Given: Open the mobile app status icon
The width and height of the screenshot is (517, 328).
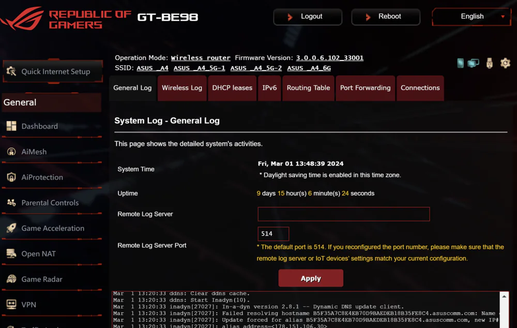Looking at the screenshot, I should click(460, 63).
